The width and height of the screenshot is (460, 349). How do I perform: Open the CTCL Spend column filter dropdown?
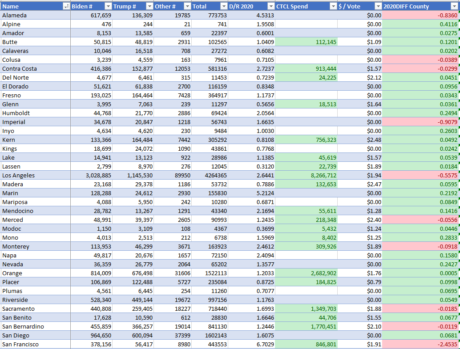click(333, 7)
